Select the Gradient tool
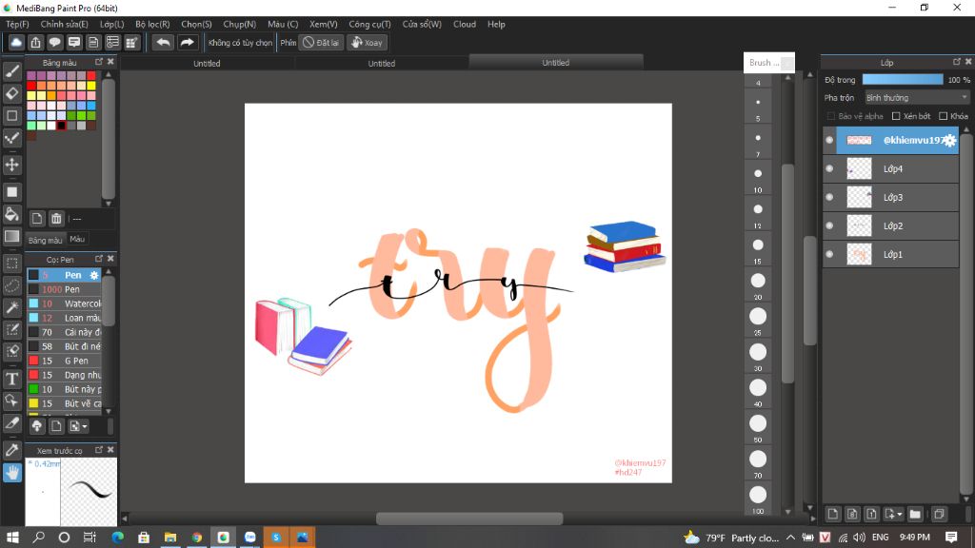This screenshot has width=975, height=548. [11, 236]
